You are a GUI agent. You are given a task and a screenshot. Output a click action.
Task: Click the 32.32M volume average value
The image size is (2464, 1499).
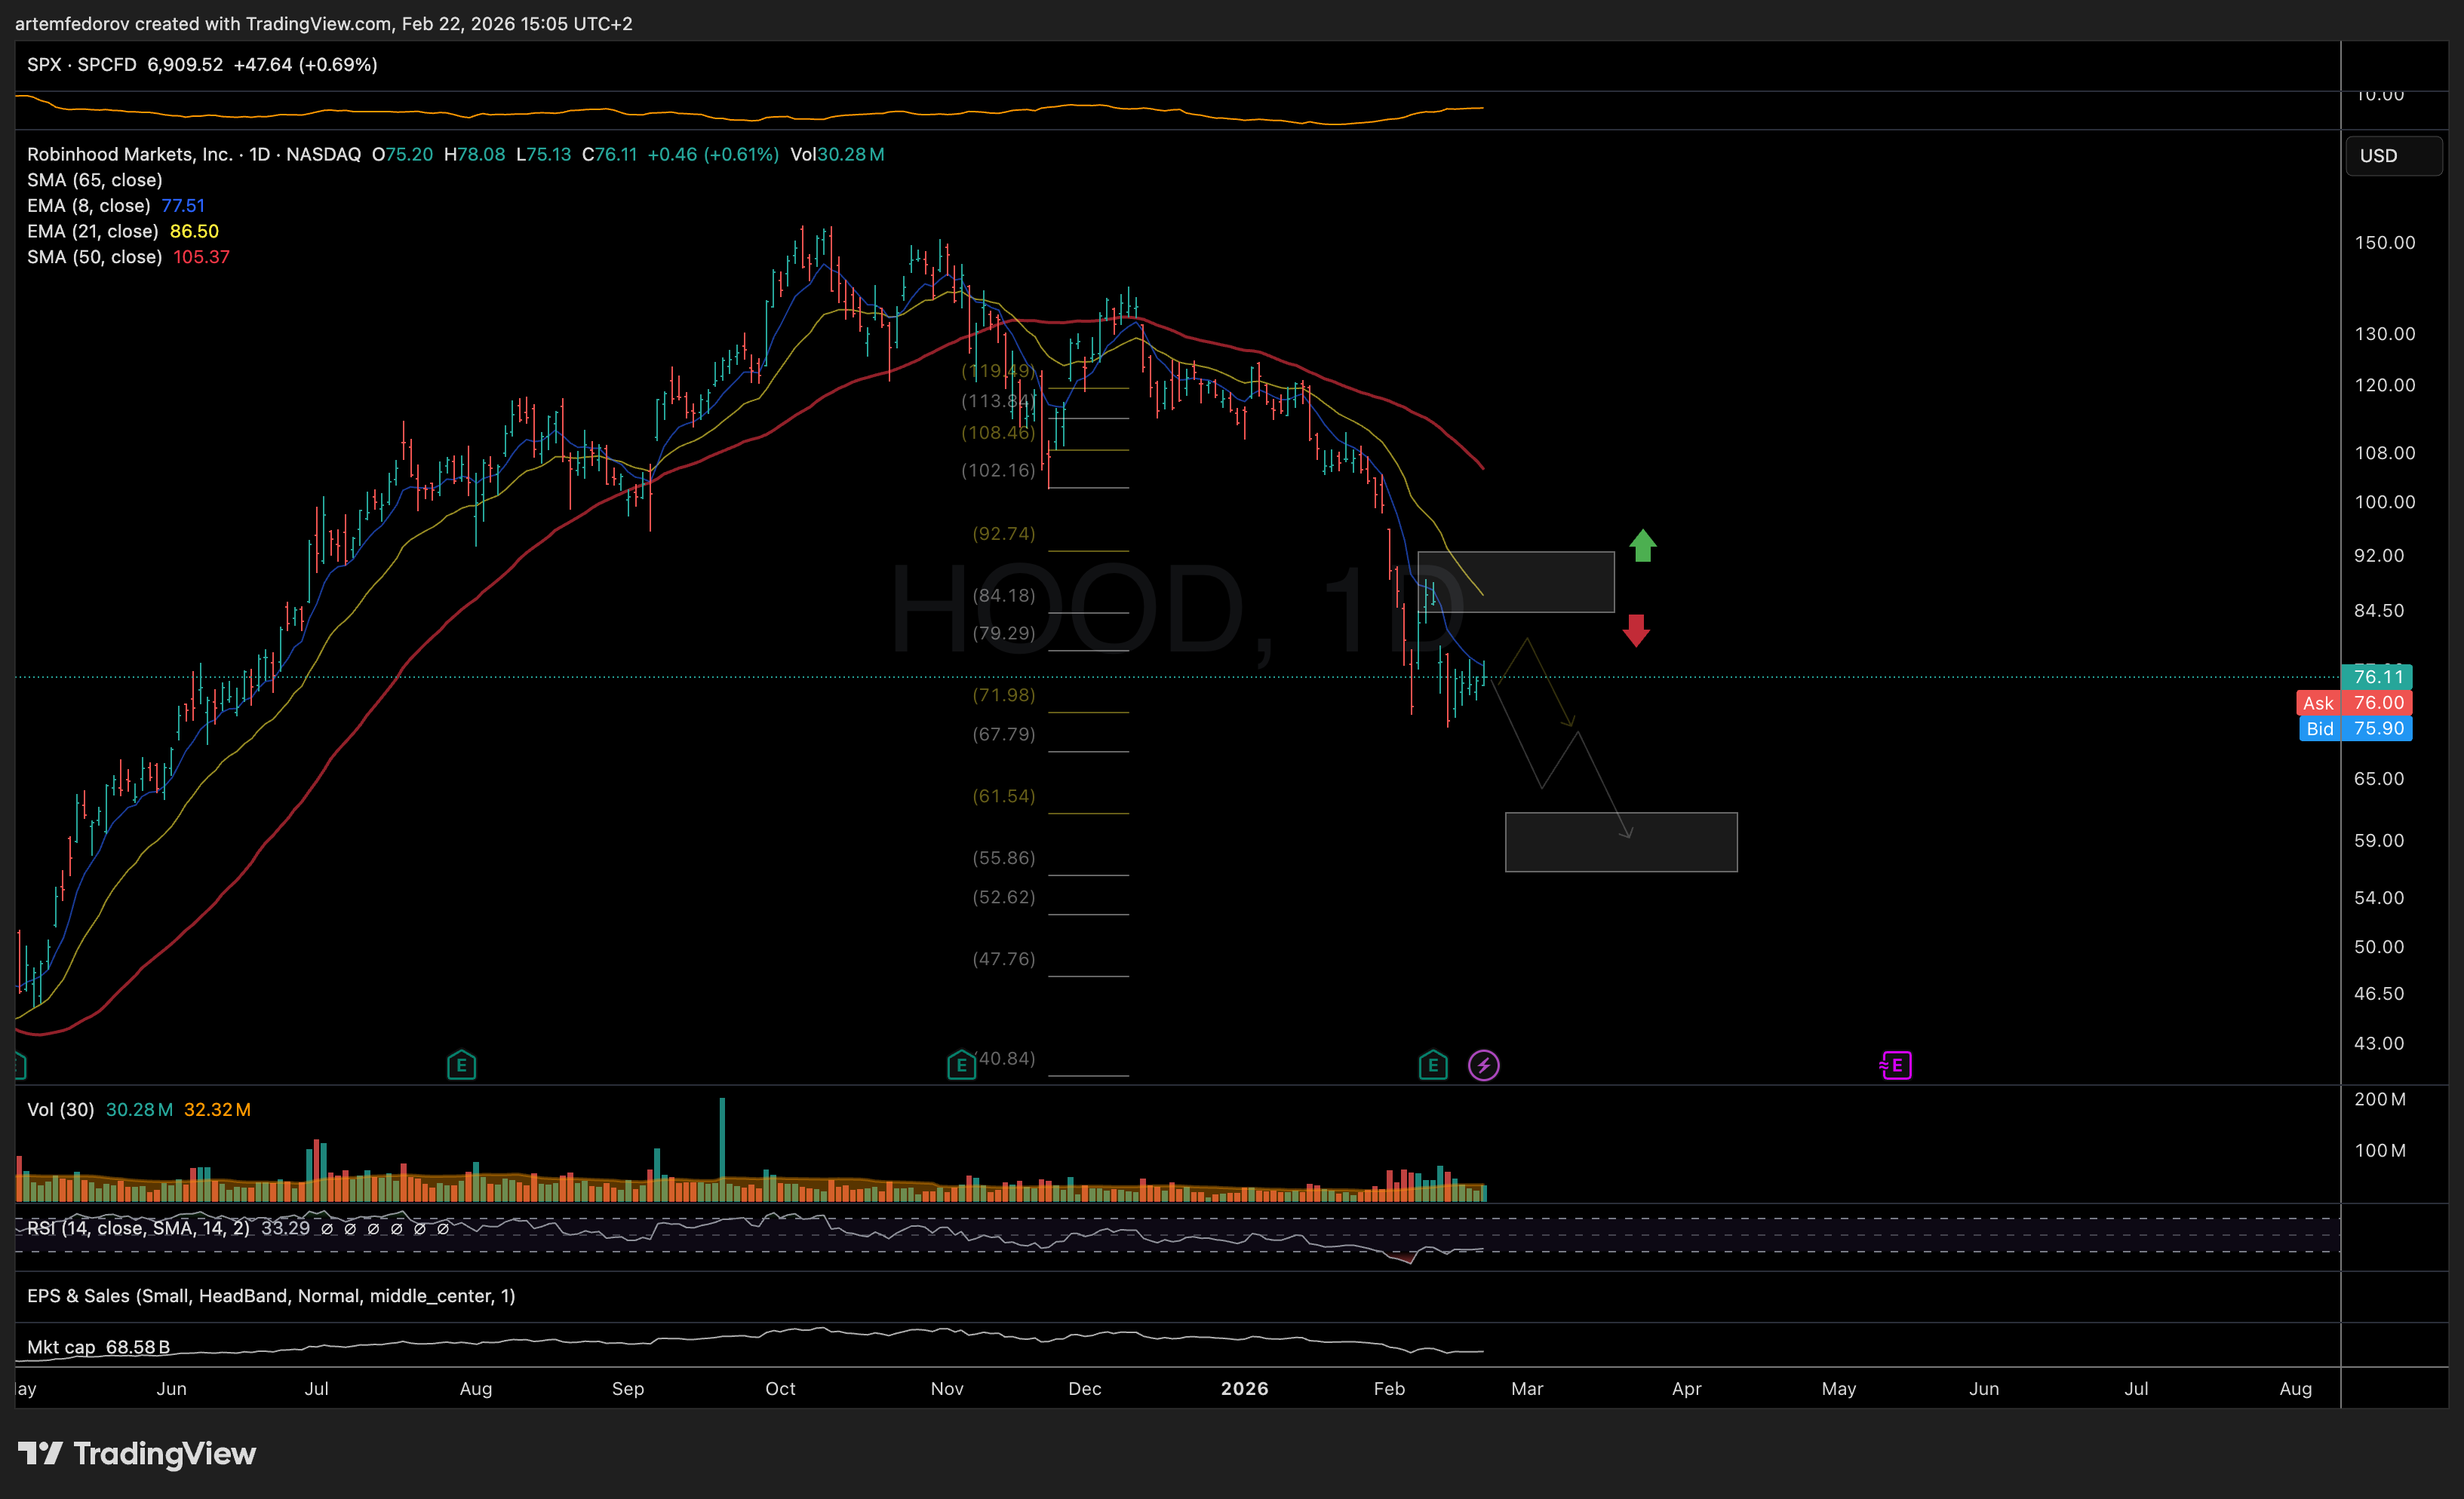(x=217, y=1109)
